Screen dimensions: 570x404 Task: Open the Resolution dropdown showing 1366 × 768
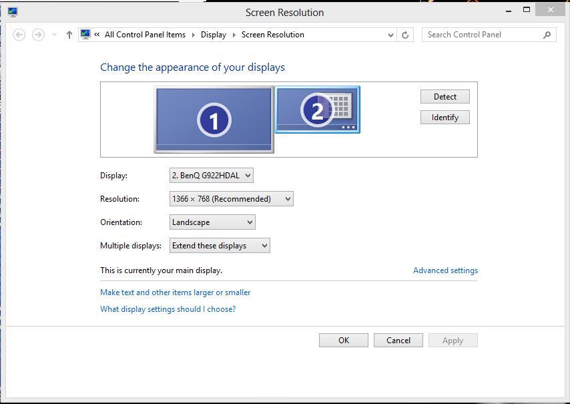[x=231, y=199]
